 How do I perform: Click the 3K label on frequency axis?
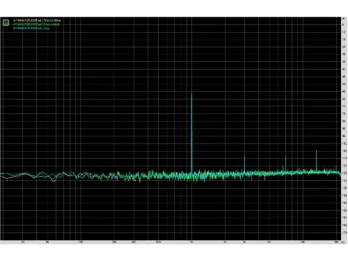[244, 242]
